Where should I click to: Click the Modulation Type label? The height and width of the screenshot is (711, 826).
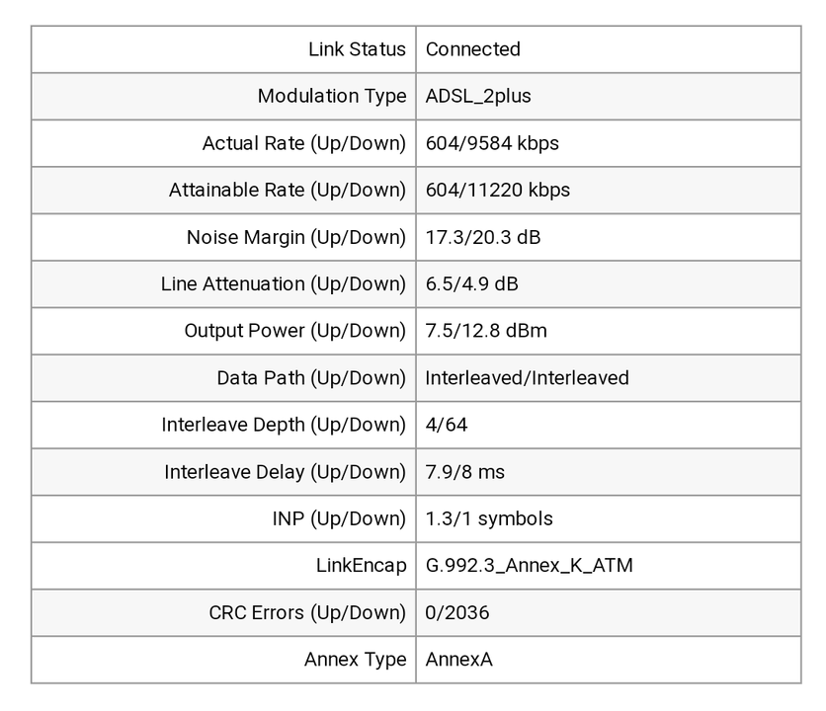332,97
